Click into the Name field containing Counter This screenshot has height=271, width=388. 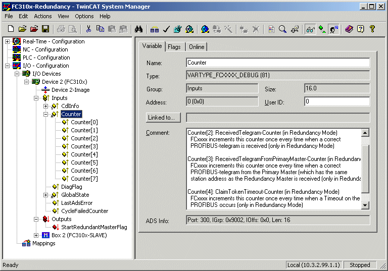[x=278, y=63]
